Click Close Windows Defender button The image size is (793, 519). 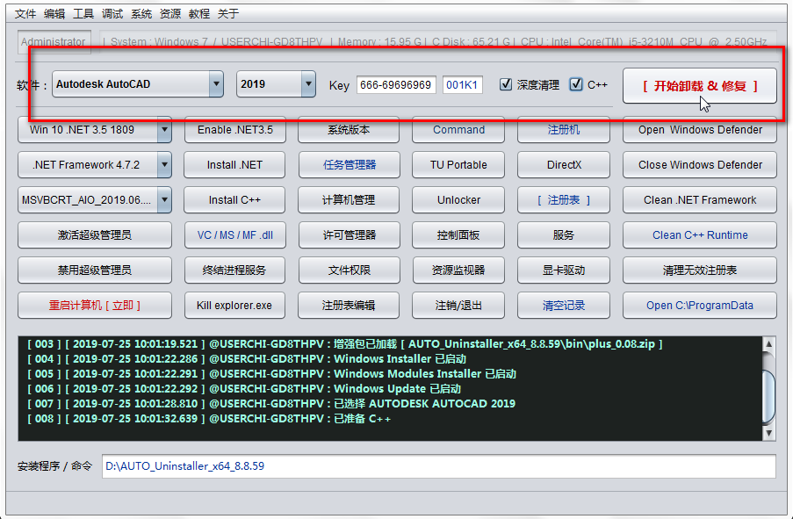tap(699, 165)
